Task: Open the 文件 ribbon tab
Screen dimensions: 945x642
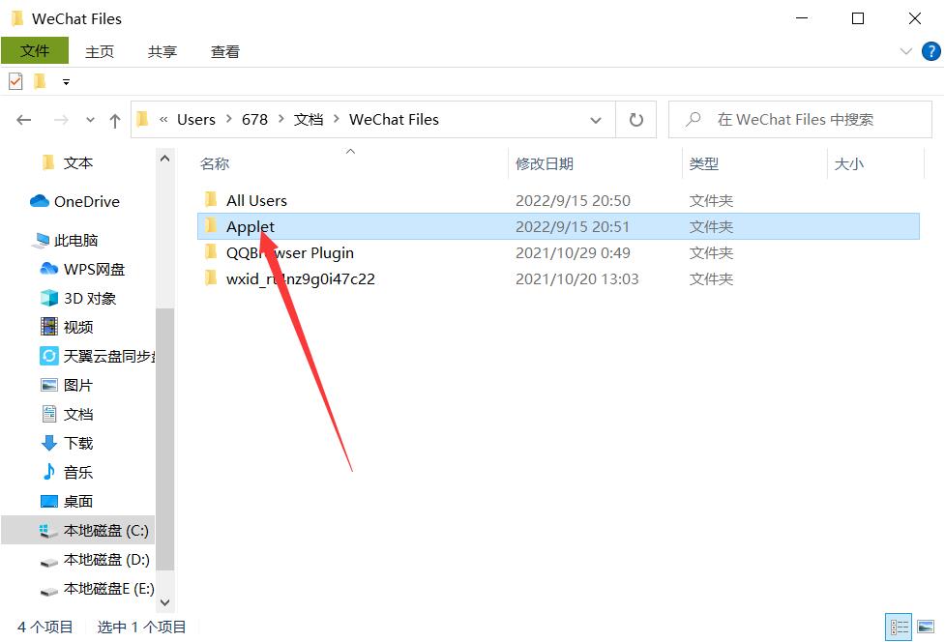Action: [x=35, y=50]
